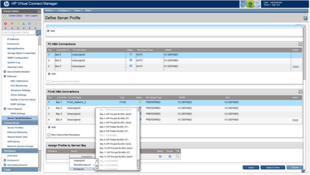Open the Enclosure1 submenu entry
The height and width of the screenshot is (175, 310).
(x=83, y=169)
